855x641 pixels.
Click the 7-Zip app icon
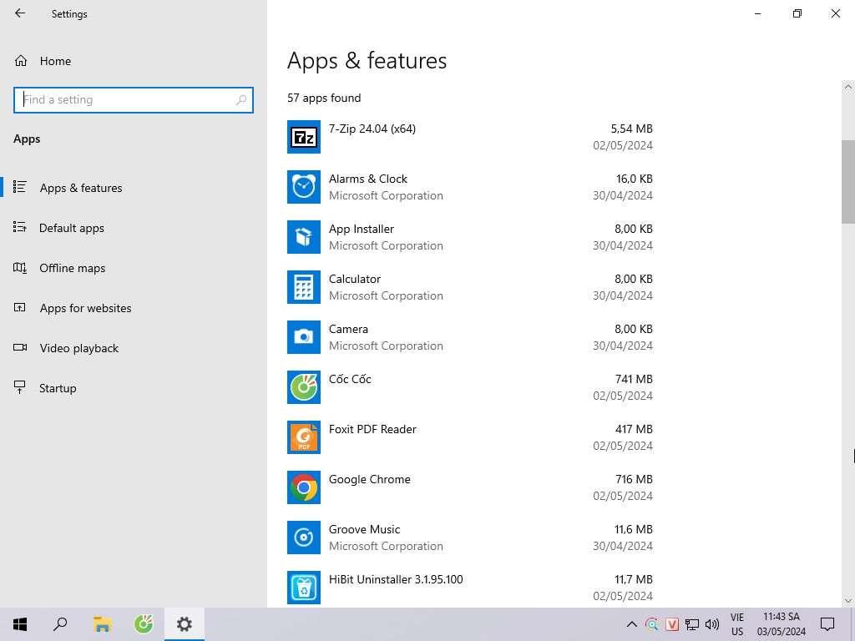click(x=303, y=137)
